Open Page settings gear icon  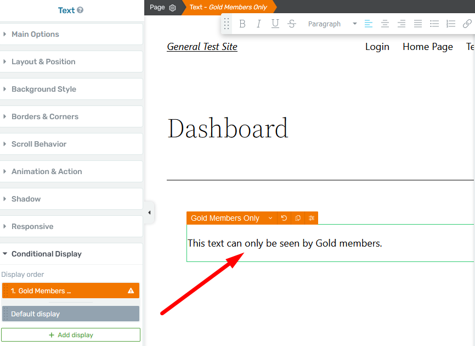point(172,8)
